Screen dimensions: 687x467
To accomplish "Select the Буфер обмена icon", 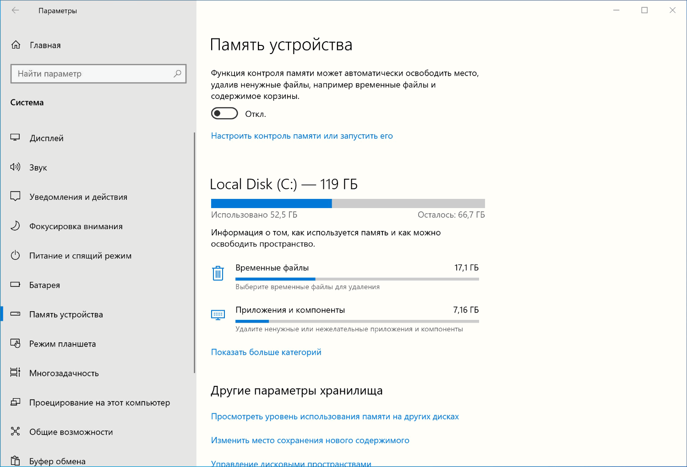I will 15,461.
